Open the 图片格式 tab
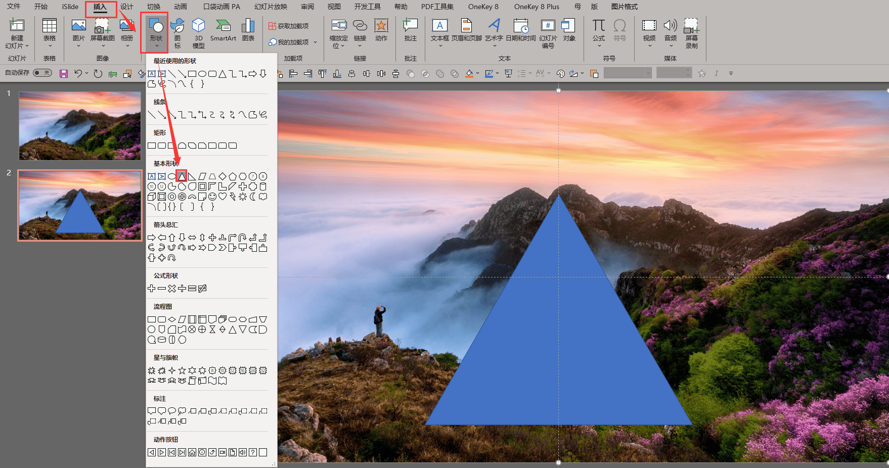The width and height of the screenshot is (889, 468). tap(625, 7)
